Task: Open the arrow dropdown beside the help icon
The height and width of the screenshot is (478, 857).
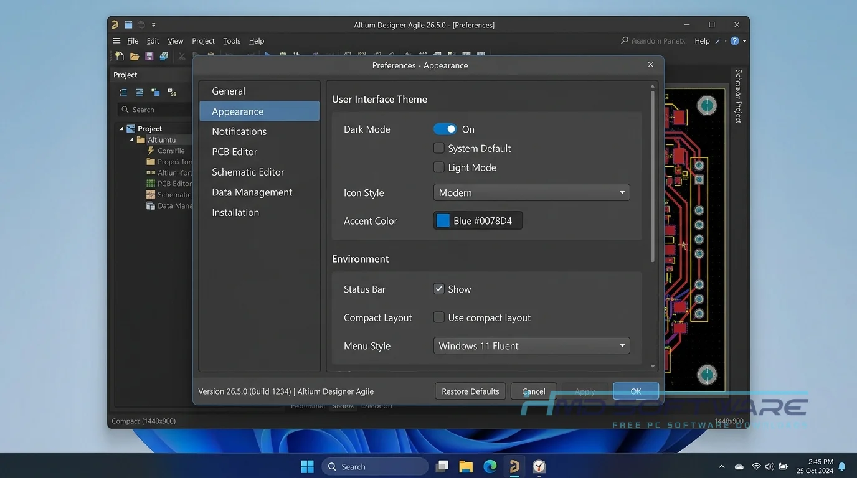Action: (744, 41)
